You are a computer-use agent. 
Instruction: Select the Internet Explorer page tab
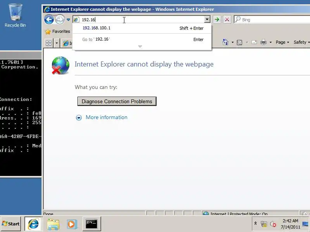click(x=67, y=43)
